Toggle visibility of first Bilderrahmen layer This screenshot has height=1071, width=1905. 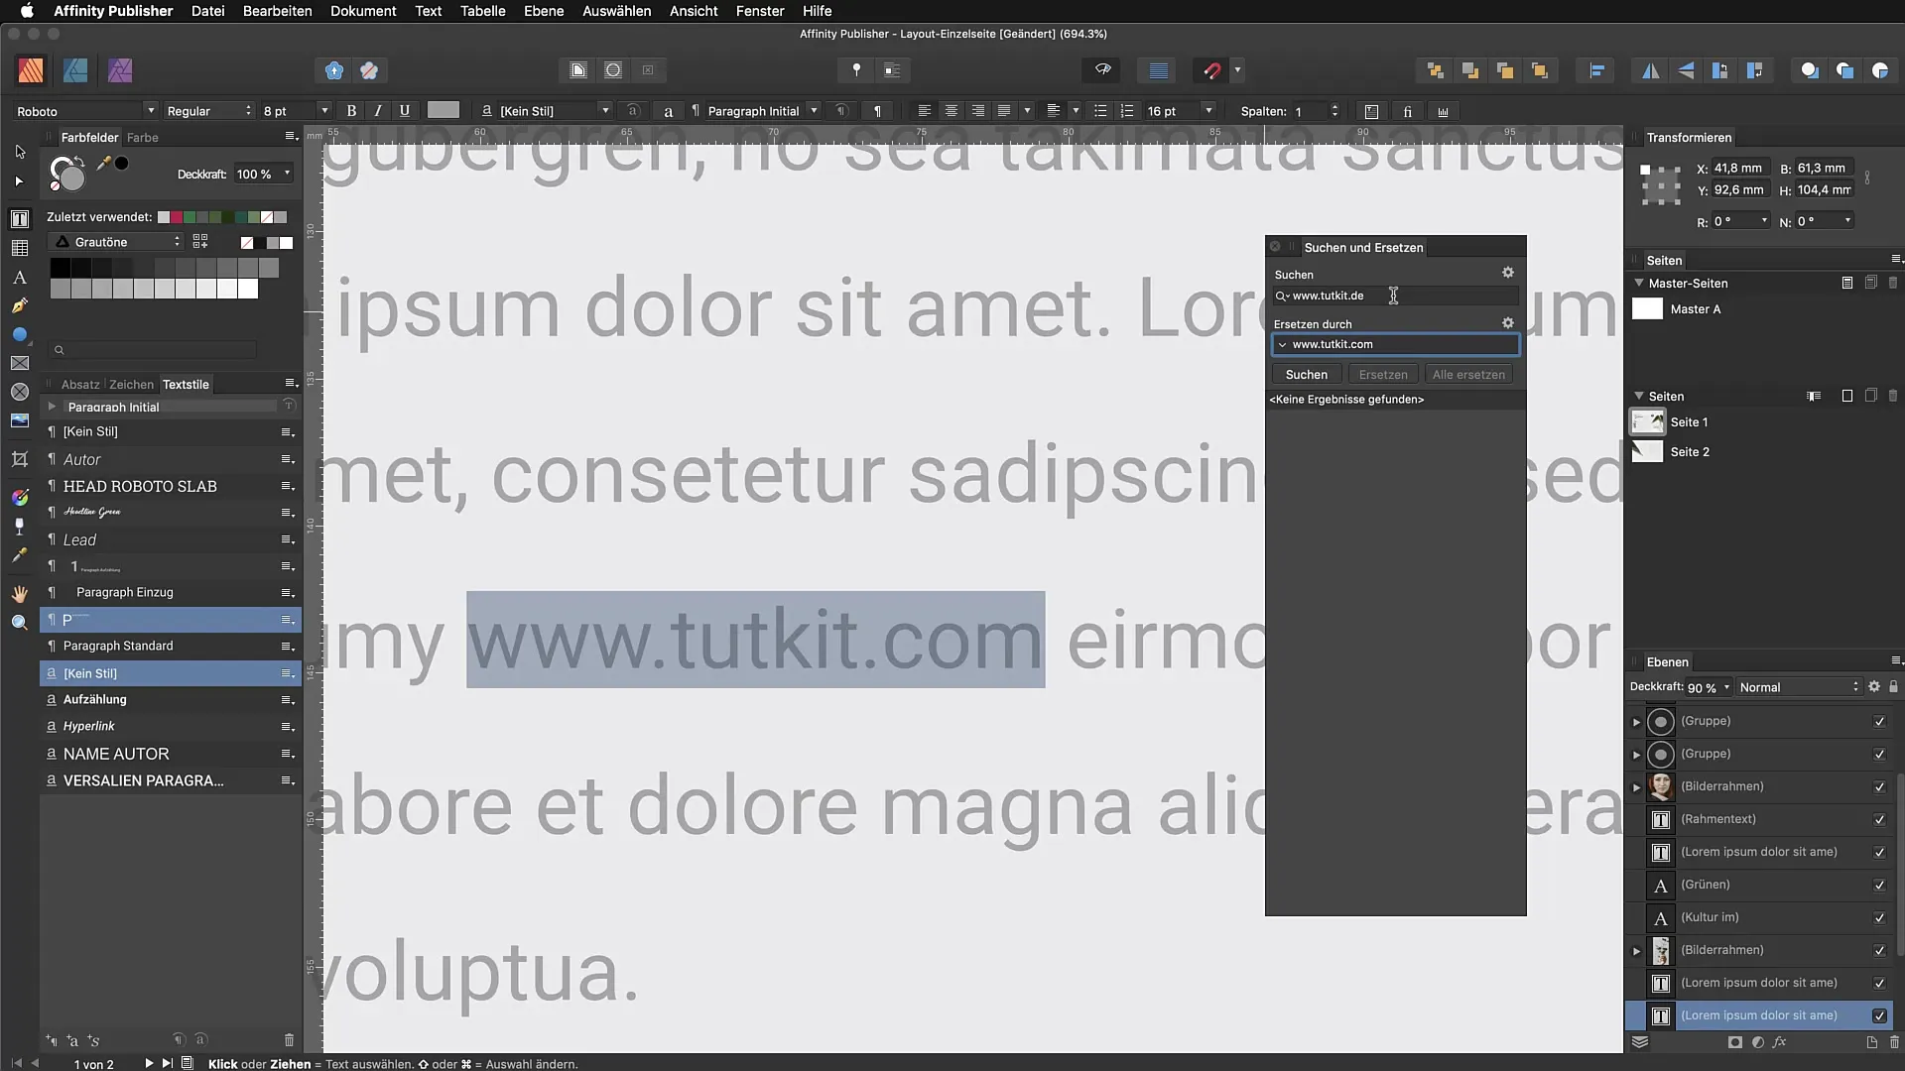tap(1879, 787)
